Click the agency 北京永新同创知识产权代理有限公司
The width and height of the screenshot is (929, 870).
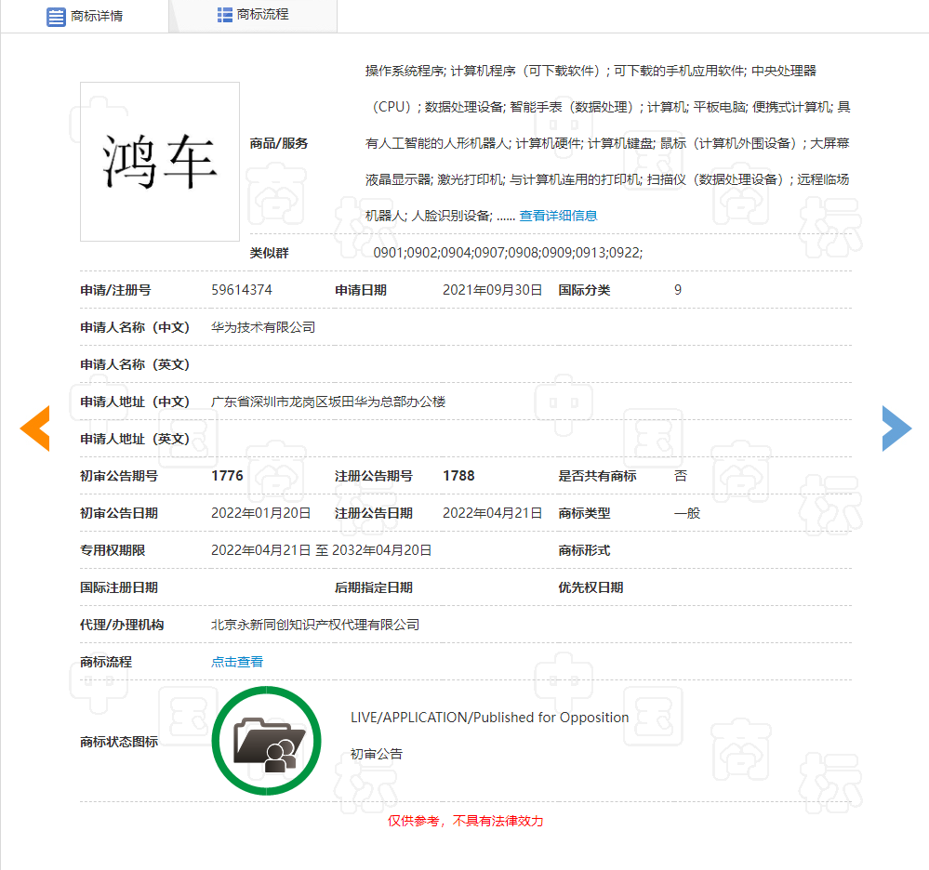point(314,624)
